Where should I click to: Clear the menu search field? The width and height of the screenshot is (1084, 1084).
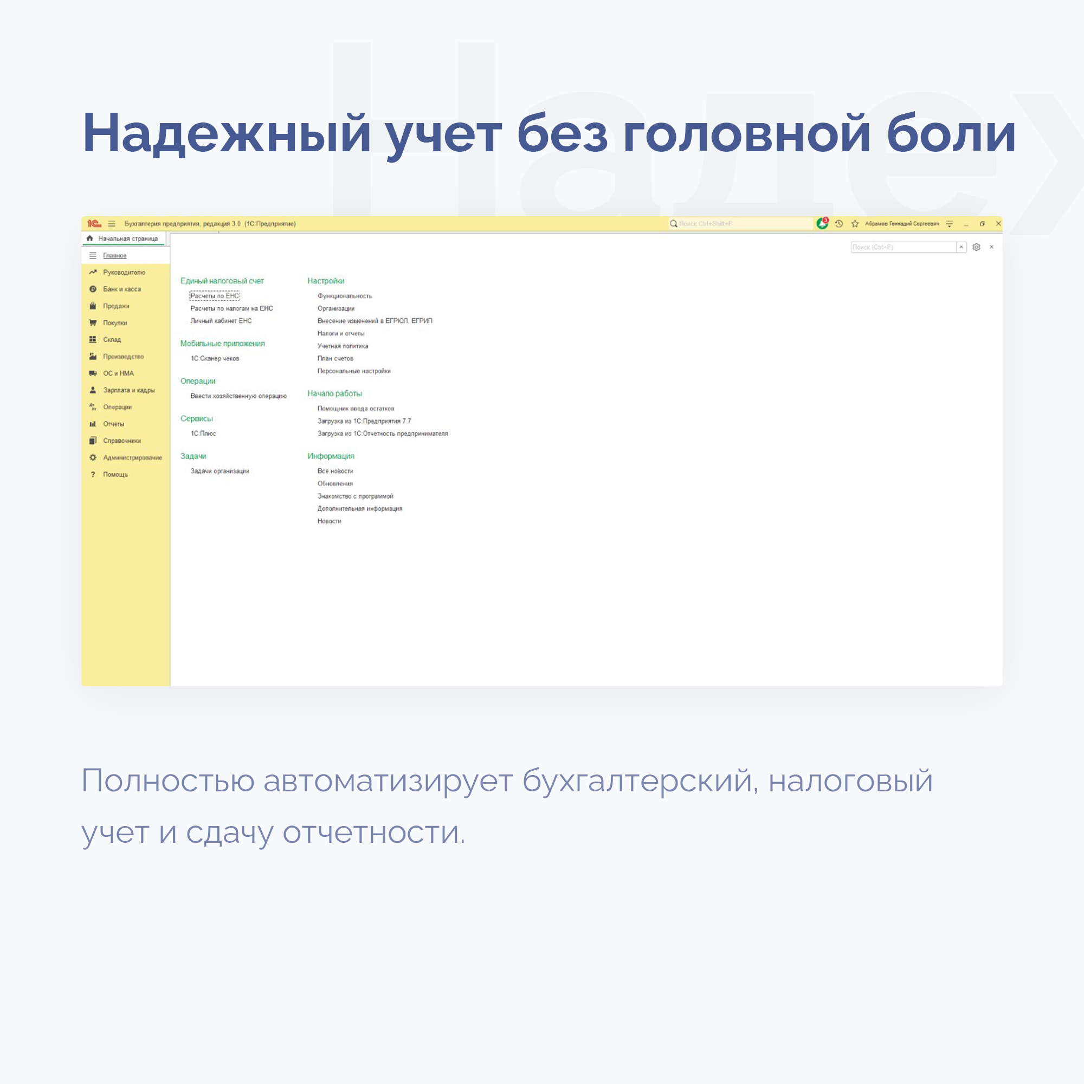click(961, 247)
